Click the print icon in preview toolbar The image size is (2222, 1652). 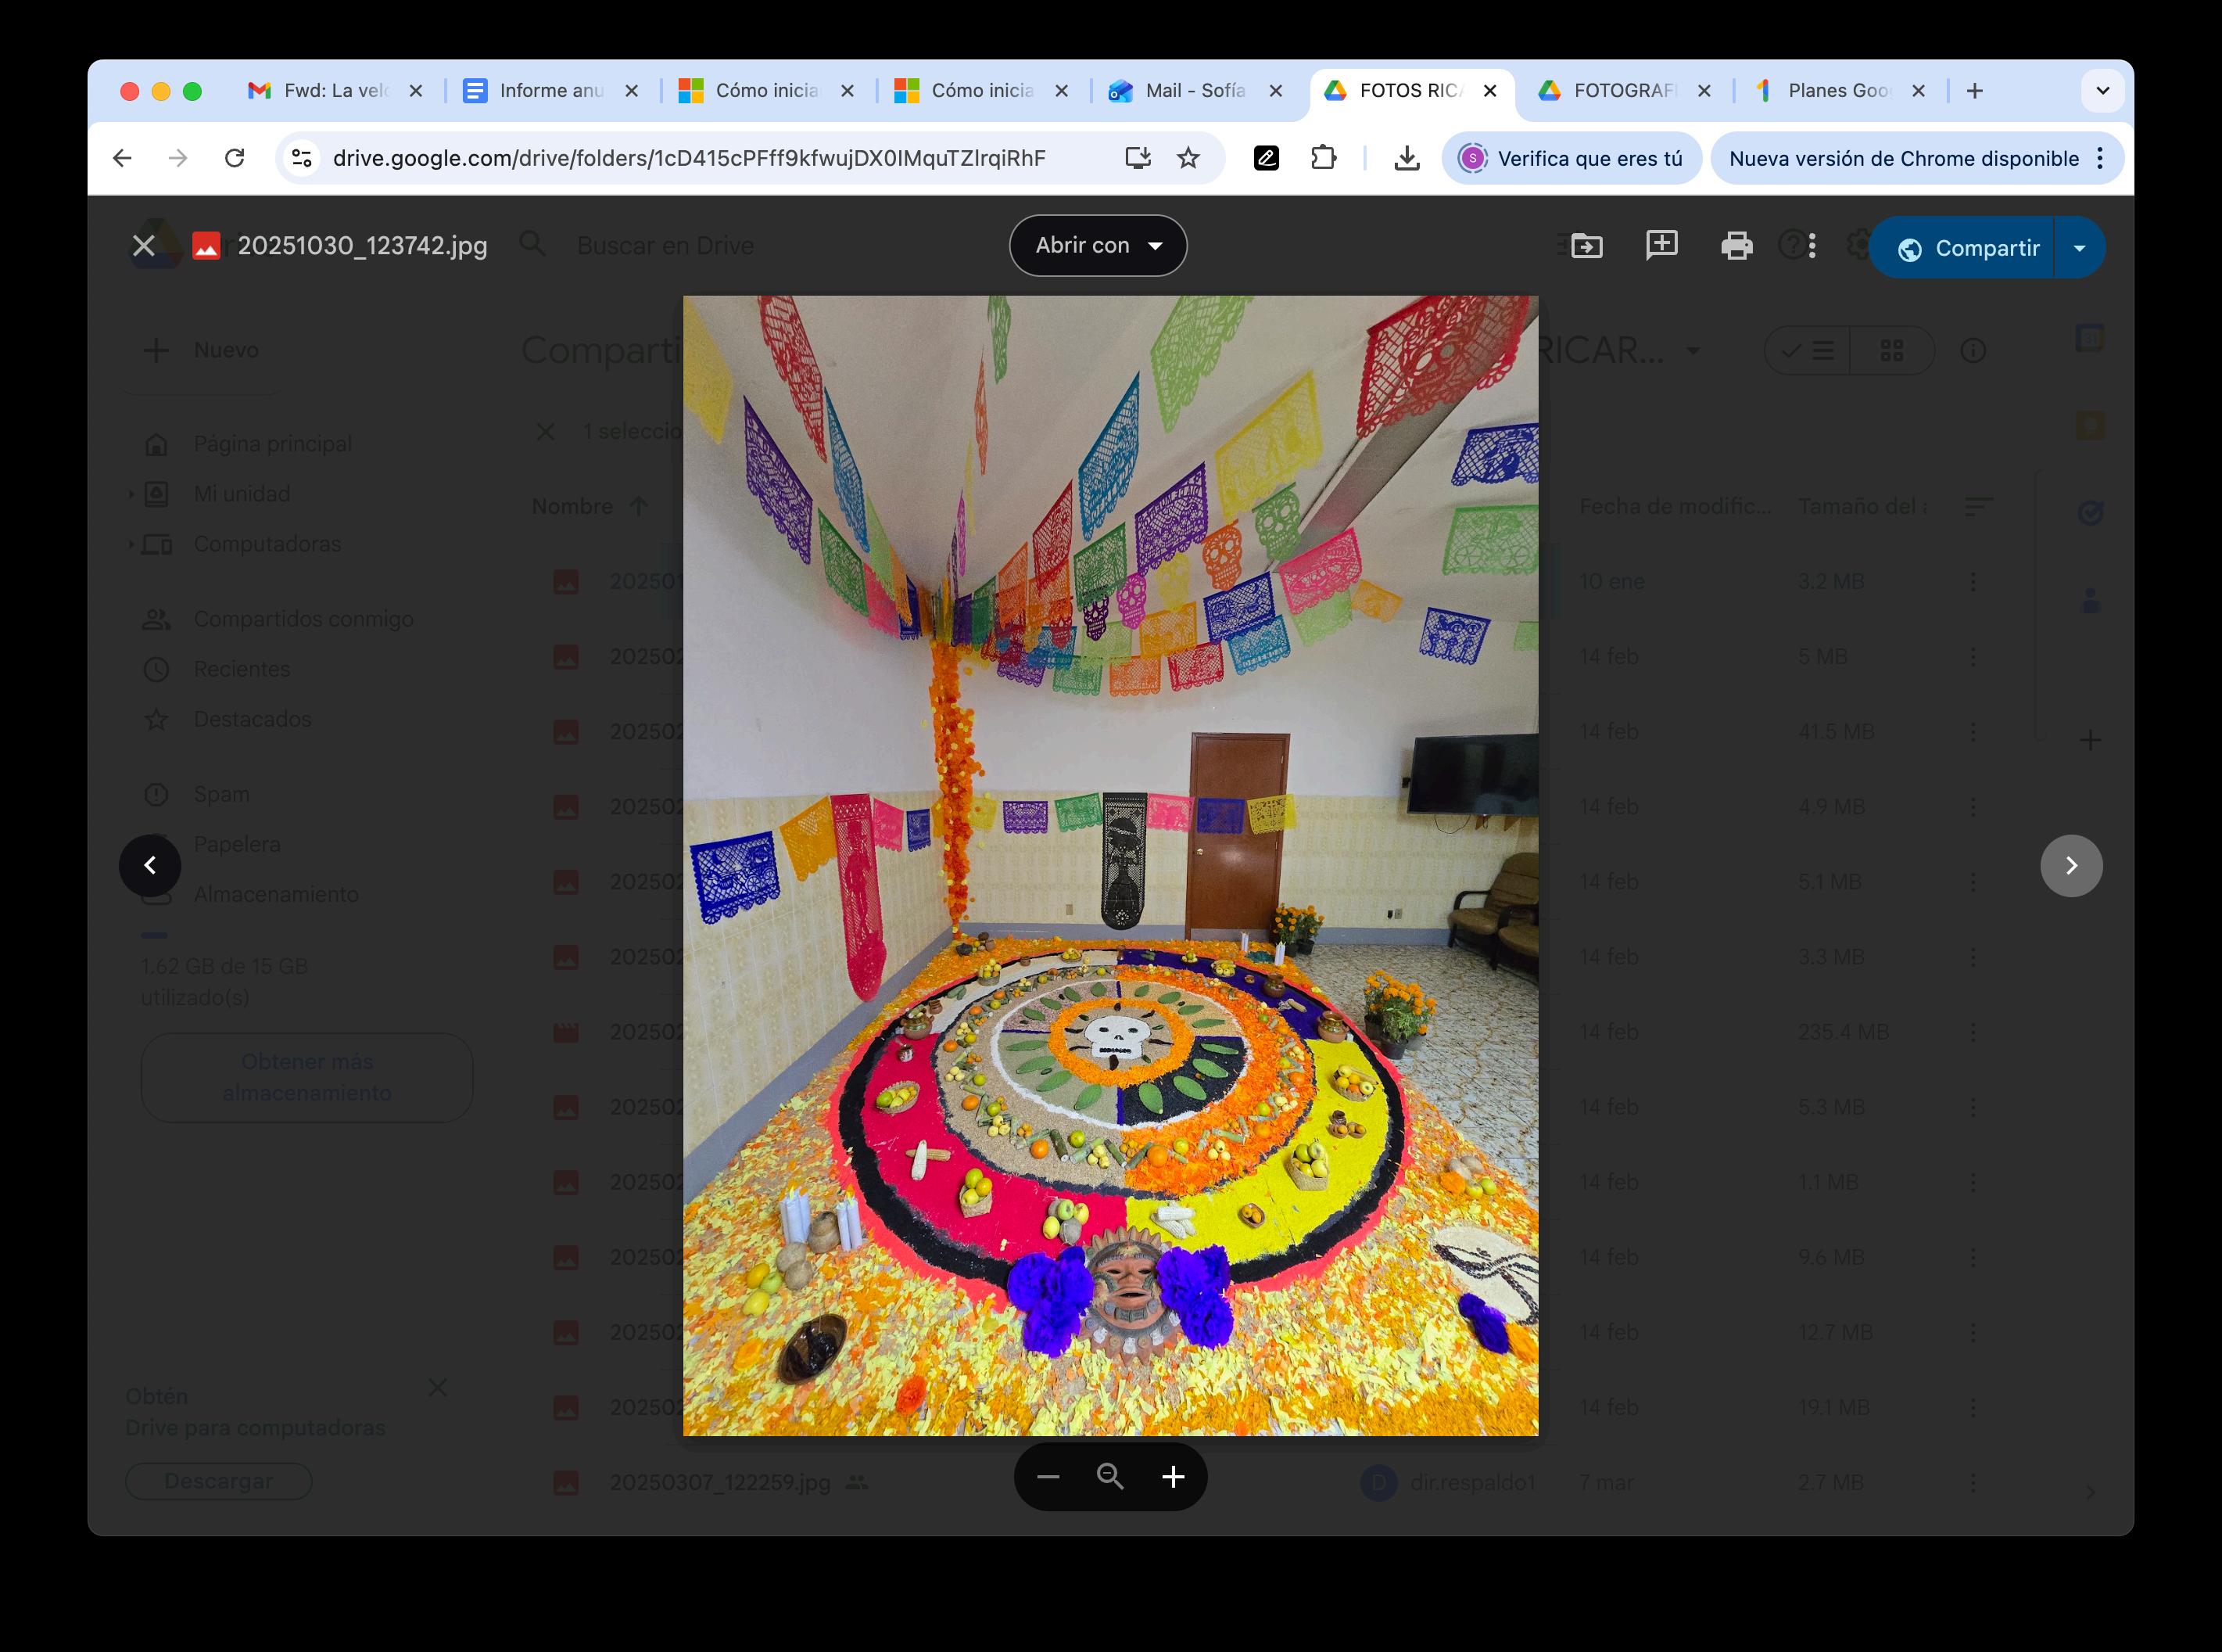tap(1736, 246)
